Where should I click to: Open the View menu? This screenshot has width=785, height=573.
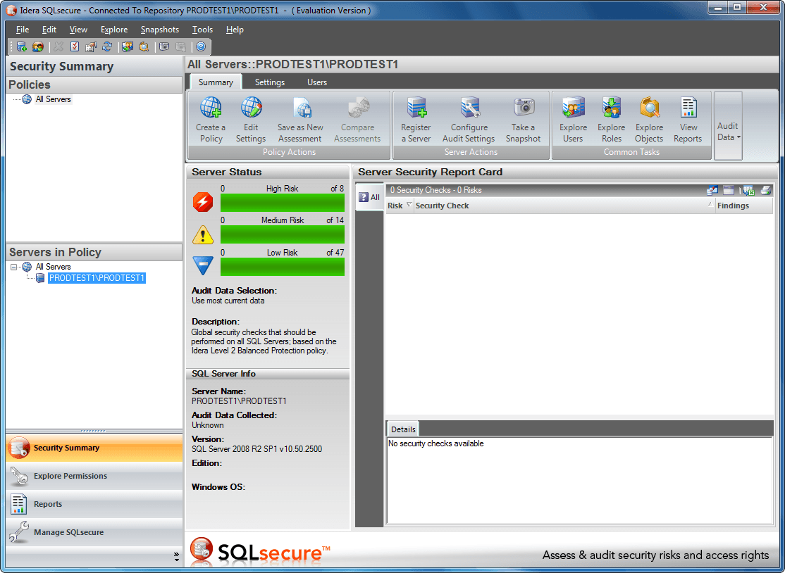click(x=78, y=30)
